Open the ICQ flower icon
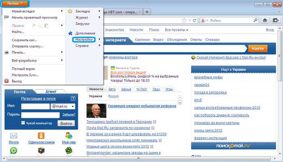Viewport: 283px width, 162px height. (69, 150)
